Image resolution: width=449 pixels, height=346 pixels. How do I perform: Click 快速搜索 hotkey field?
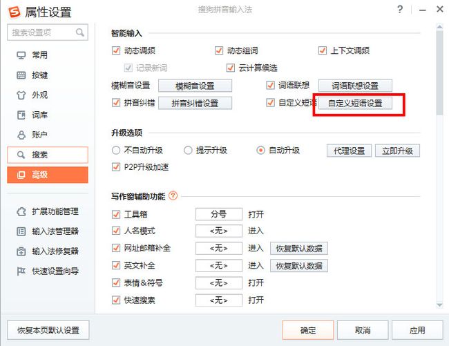coord(219,300)
